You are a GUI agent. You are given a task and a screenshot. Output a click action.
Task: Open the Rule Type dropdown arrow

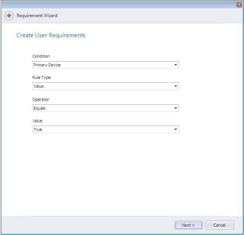pyautogui.click(x=176, y=86)
